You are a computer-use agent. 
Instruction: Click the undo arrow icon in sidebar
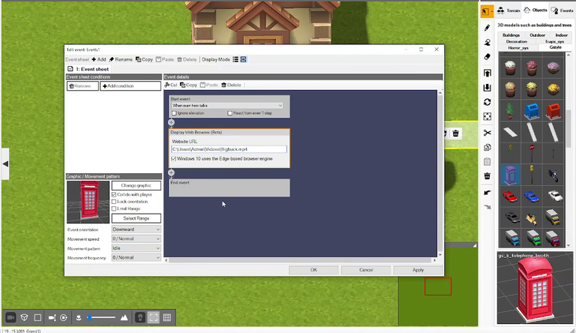[487, 193]
